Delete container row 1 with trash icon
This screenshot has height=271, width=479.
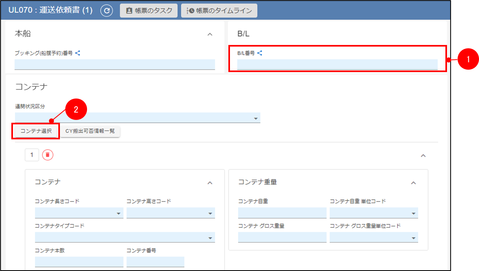(x=48, y=155)
